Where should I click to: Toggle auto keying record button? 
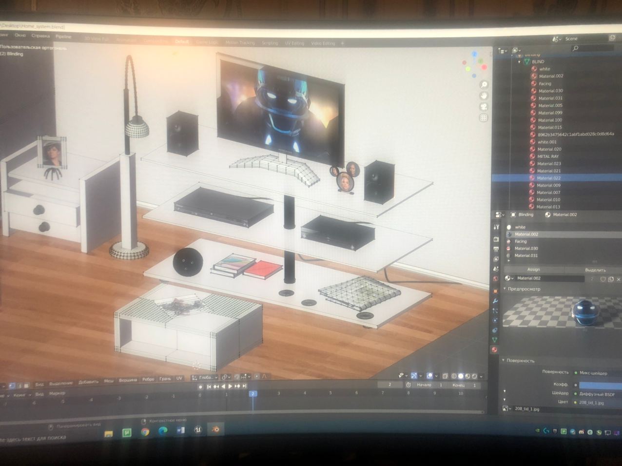pyautogui.click(x=200, y=387)
